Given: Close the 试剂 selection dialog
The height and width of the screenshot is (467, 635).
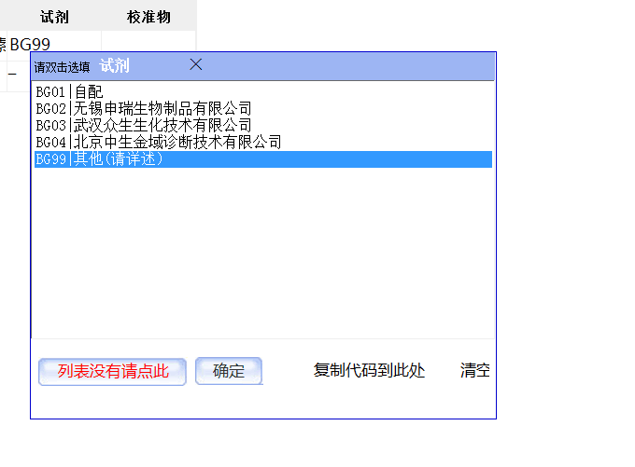Looking at the screenshot, I should coord(196,65).
